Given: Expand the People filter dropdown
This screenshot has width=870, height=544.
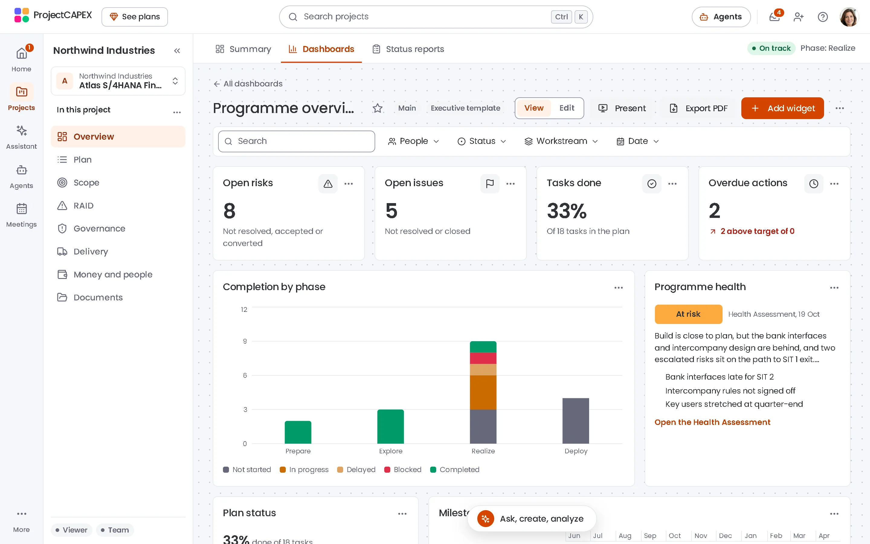Looking at the screenshot, I should pyautogui.click(x=414, y=141).
